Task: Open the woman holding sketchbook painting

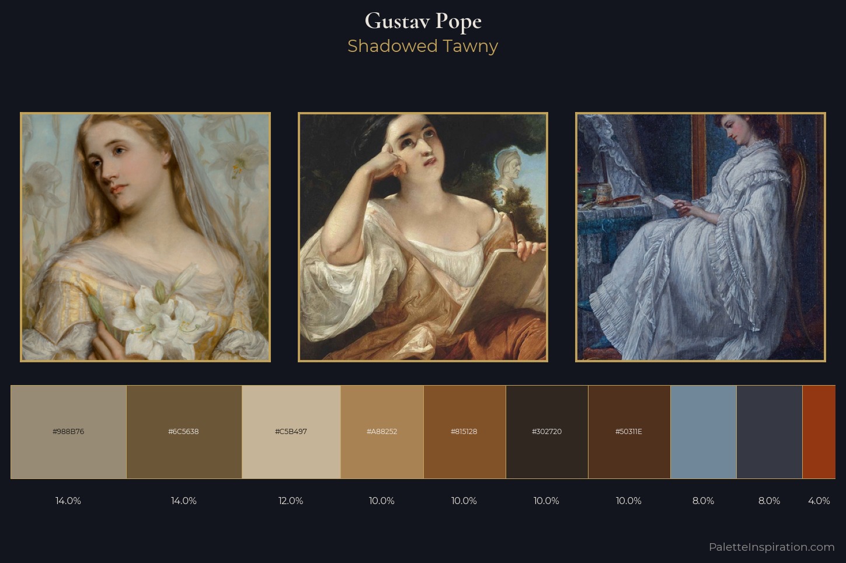Action: pos(423,237)
